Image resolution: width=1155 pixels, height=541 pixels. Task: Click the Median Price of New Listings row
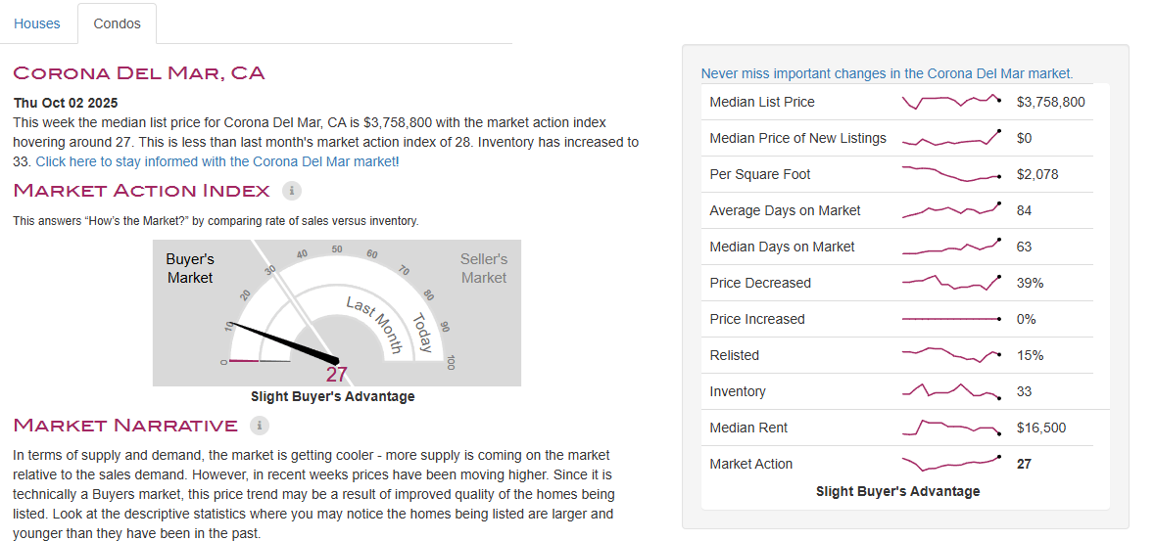(797, 138)
